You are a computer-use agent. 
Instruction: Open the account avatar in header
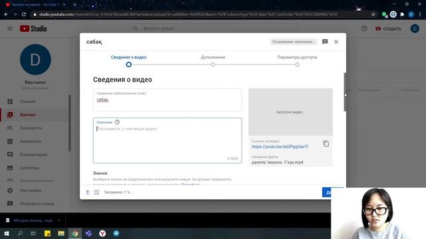[415, 29]
